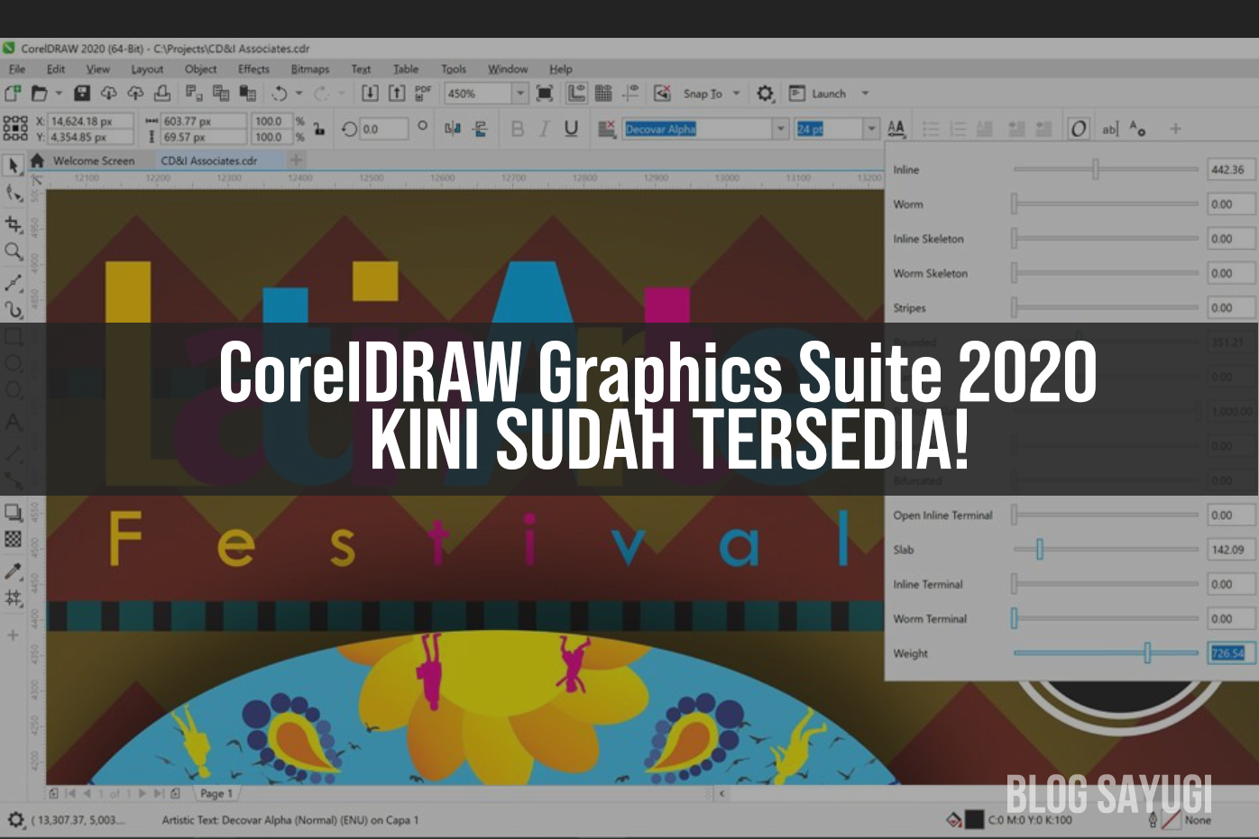The image size is (1259, 839).
Task: Click the Weight slider handle
Action: click(1147, 652)
